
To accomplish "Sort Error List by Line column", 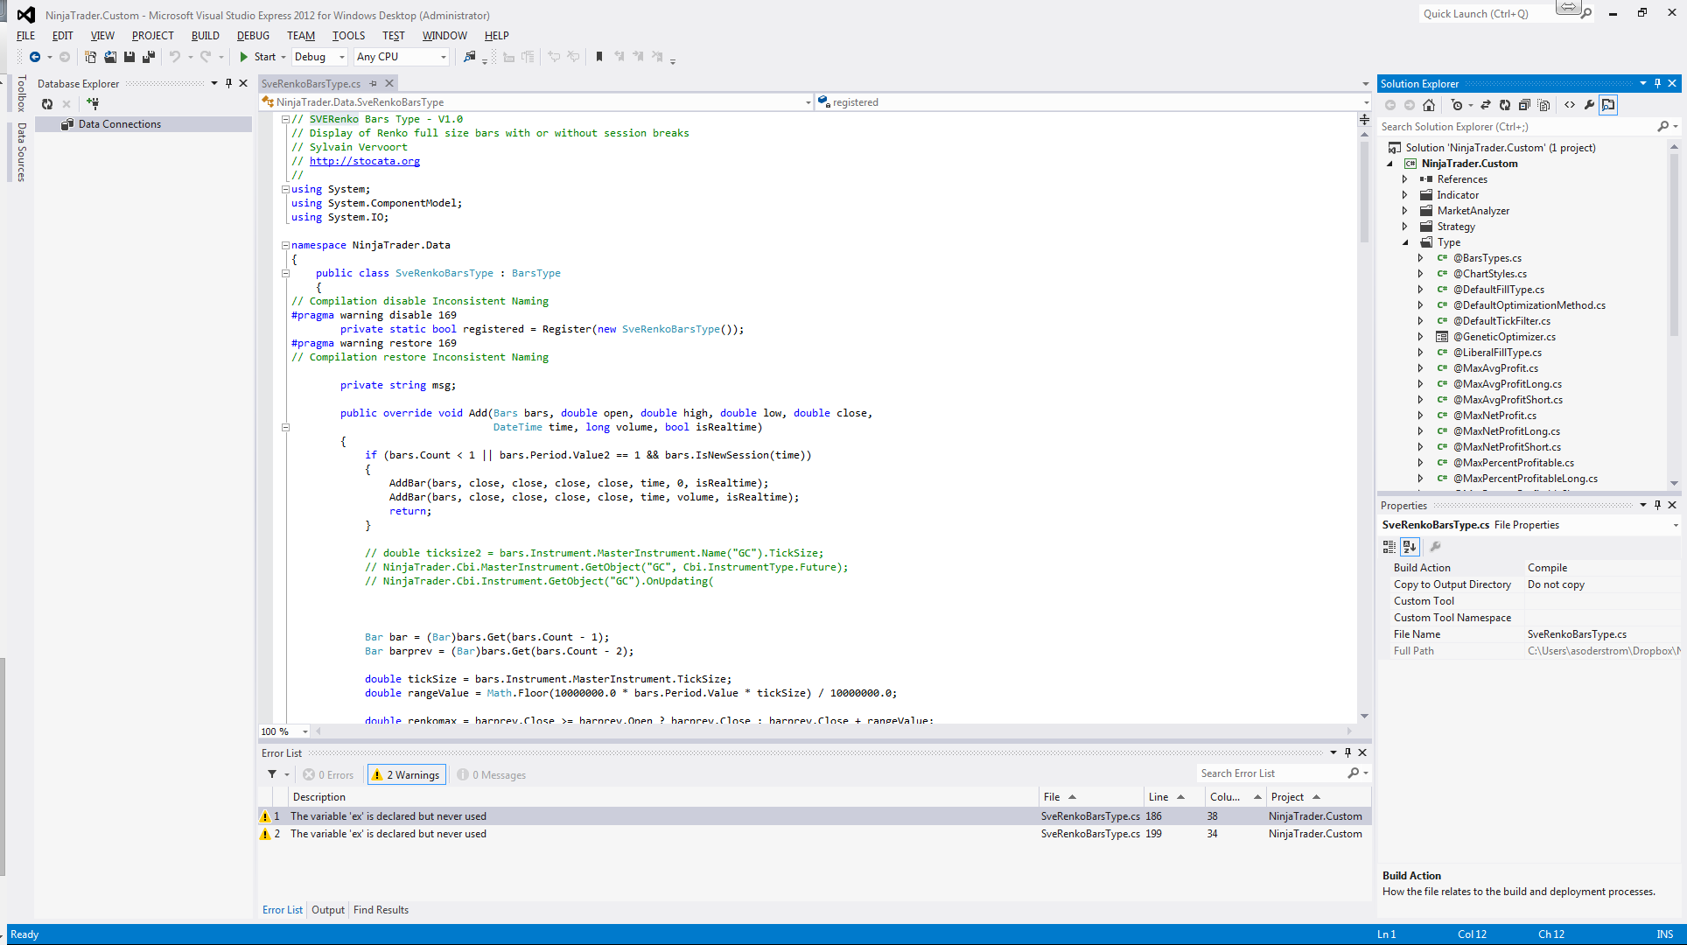I will click(1174, 797).
